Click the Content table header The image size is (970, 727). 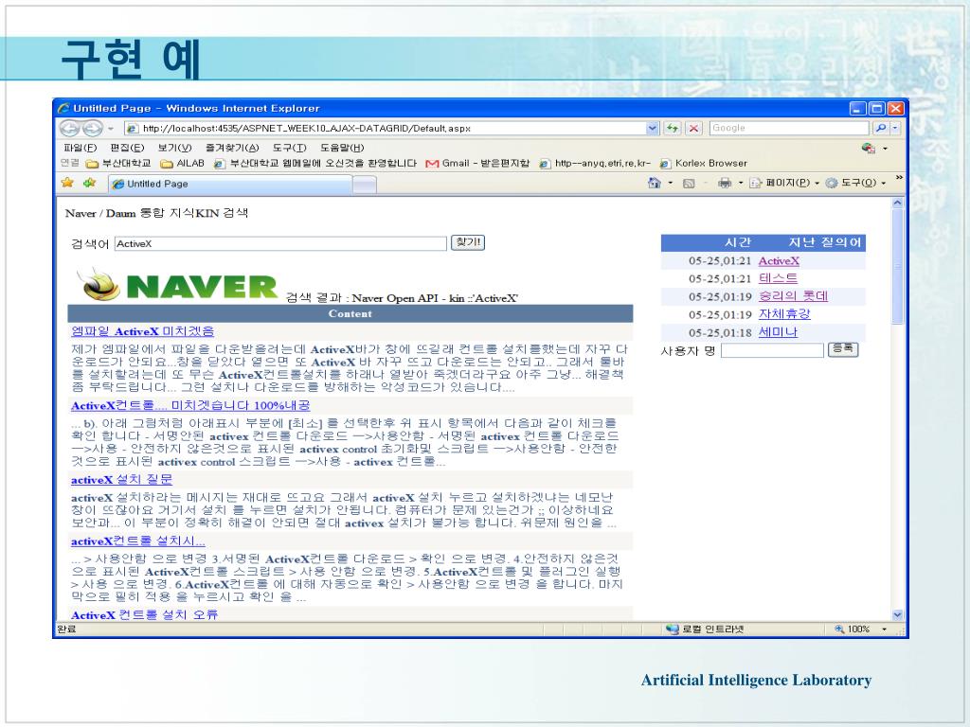tap(350, 313)
